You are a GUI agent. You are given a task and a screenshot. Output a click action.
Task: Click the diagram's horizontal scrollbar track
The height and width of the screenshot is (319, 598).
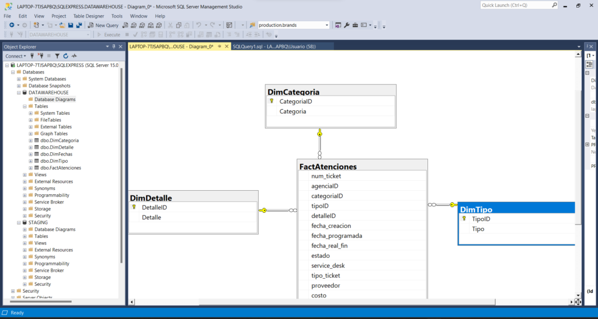click(350, 302)
